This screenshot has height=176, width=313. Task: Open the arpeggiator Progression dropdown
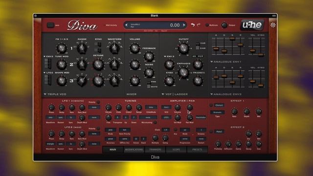click(x=185, y=139)
